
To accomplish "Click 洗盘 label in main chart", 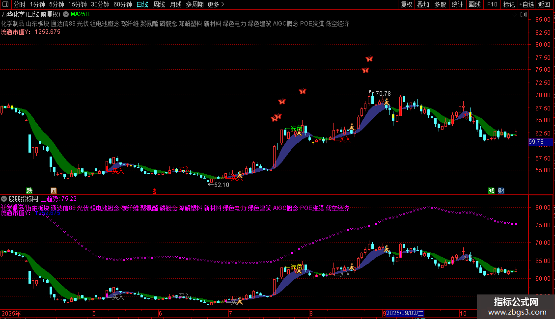I will coord(297,128).
